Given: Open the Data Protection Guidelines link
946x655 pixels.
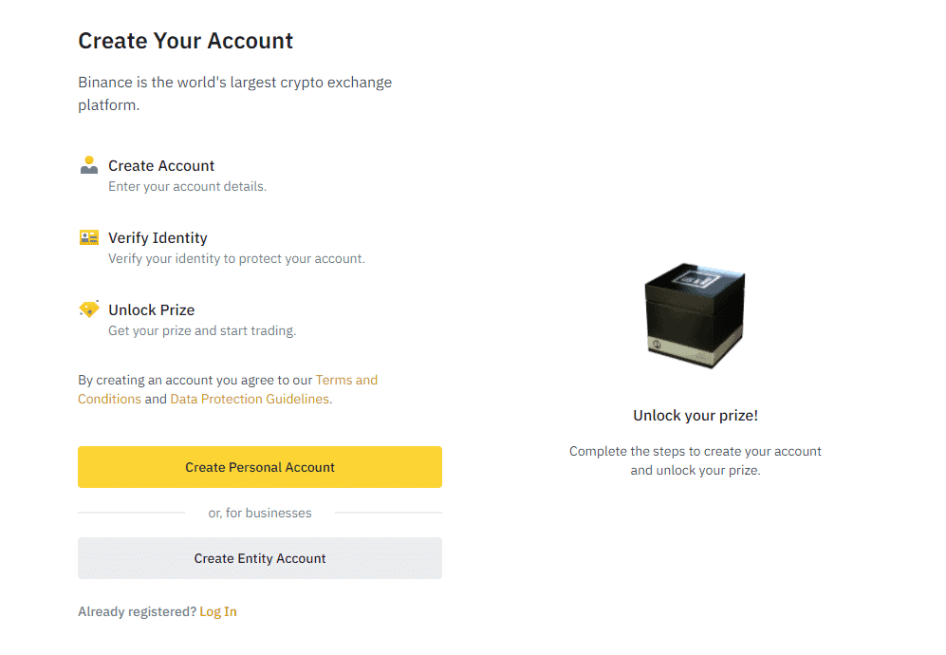Looking at the screenshot, I should click(250, 399).
